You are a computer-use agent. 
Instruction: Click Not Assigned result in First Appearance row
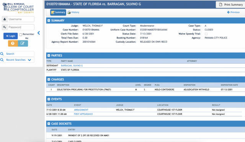pyautogui.click(x=218, y=114)
